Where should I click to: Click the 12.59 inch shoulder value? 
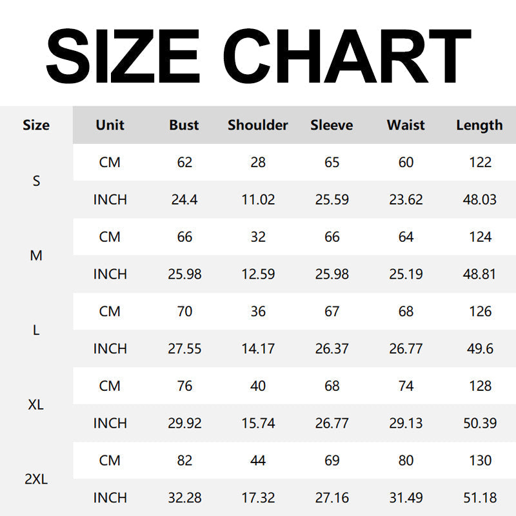pos(258,274)
